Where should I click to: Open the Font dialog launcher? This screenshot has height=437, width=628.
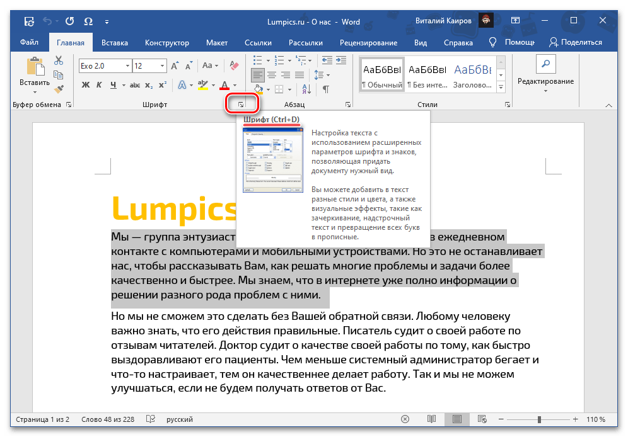(242, 105)
